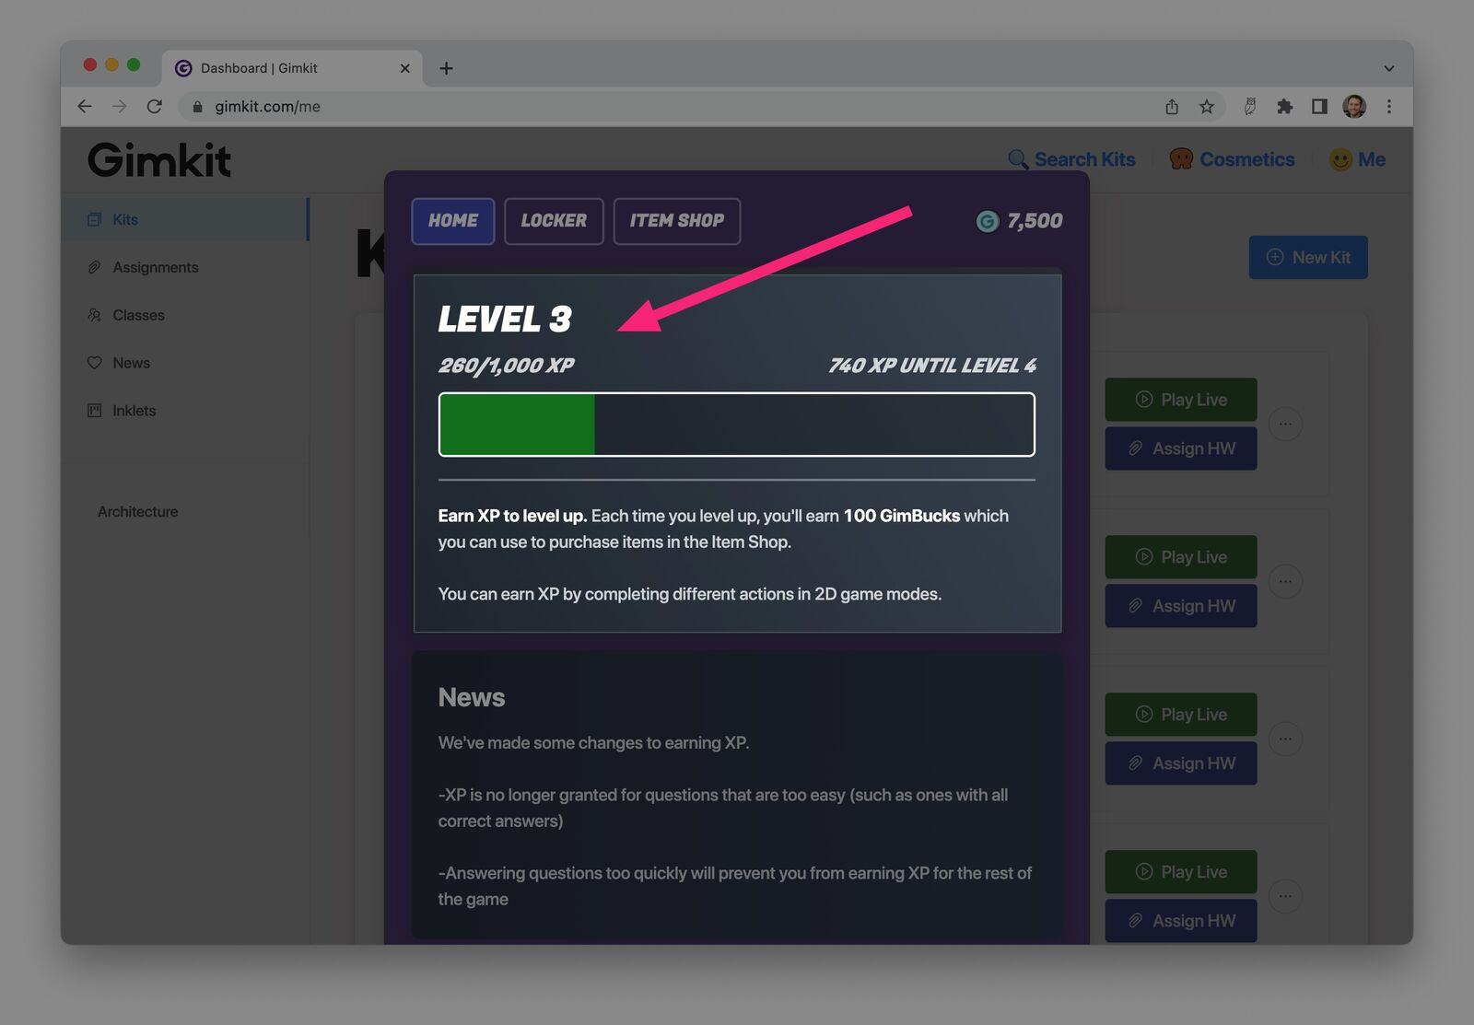Click Play Live on the third kit
1474x1025 pixels.
(1181, 715)
